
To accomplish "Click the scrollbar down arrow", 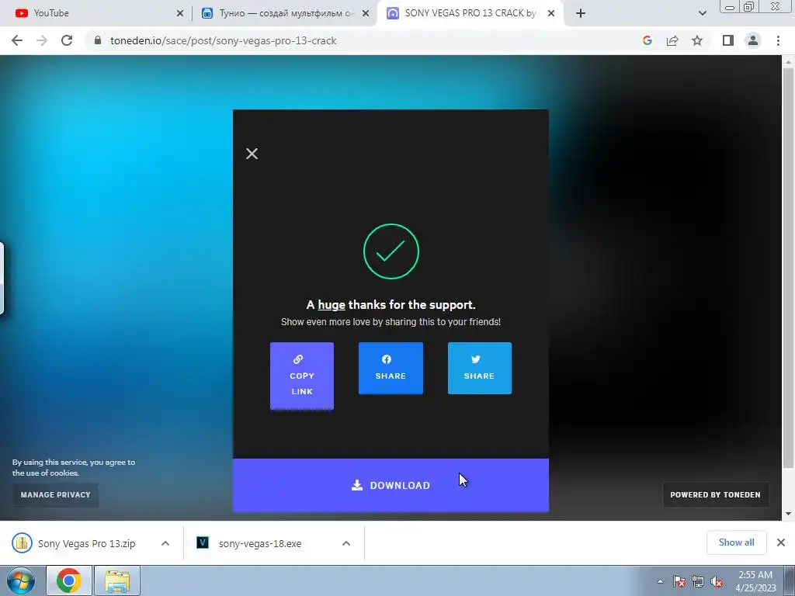I will (788, 514).
